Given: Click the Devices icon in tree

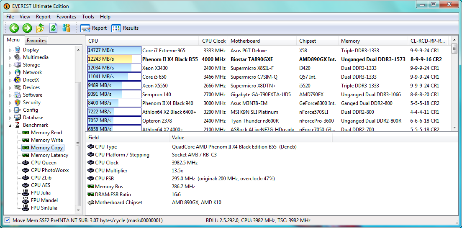Looking at the screenshot, I should 18,87.
